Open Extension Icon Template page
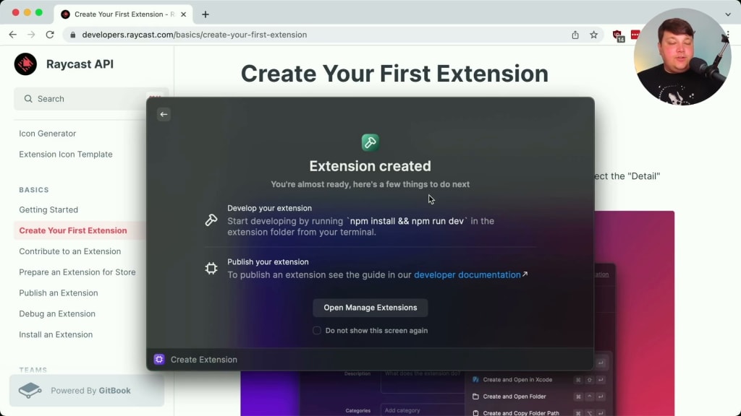This screenshot has width=741, height=416. (66, 155)
